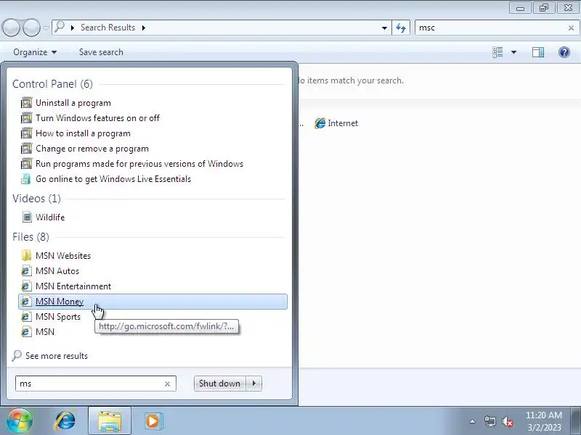Click the Windows Live Essentials result icon
The height and width of the screenshot is (435, 581).
(x=26, y=179)
